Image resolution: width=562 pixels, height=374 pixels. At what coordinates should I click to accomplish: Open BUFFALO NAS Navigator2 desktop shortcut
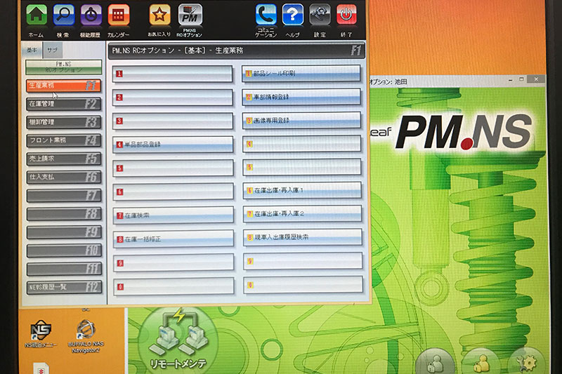point(86,336)
